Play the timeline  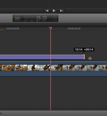54,11
